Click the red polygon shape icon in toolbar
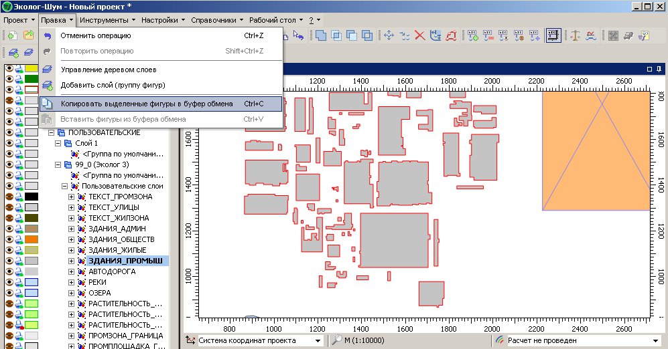 pyautogui.click(x=452, y=35)
